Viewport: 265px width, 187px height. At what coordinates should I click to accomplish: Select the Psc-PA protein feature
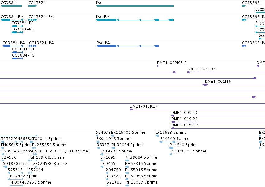point(128,46)
